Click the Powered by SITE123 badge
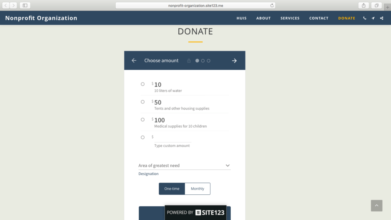391x220 pixels. click(x=195, y=212)
